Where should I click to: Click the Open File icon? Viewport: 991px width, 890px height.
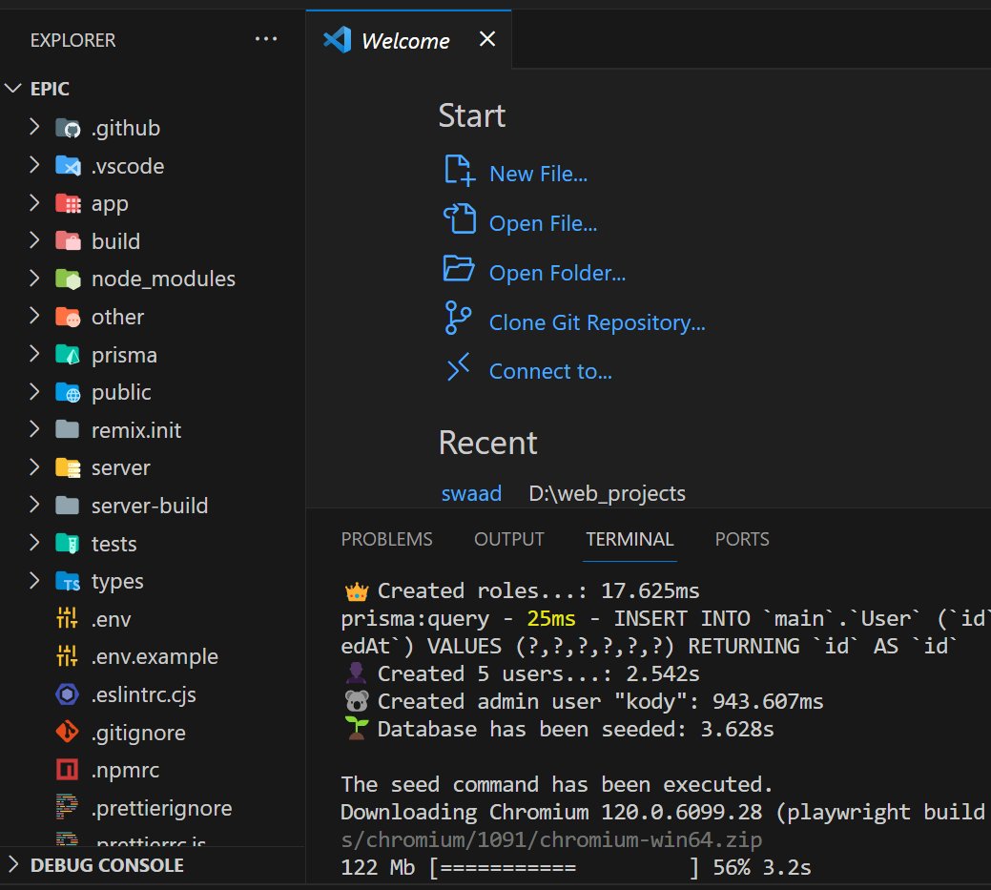pyautogui.click(x=460, y=219)
